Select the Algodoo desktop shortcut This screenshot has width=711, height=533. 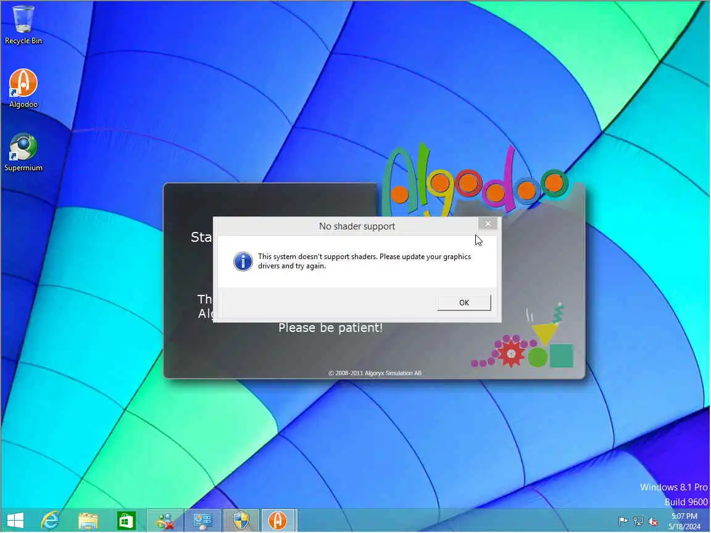click(23, 88)
